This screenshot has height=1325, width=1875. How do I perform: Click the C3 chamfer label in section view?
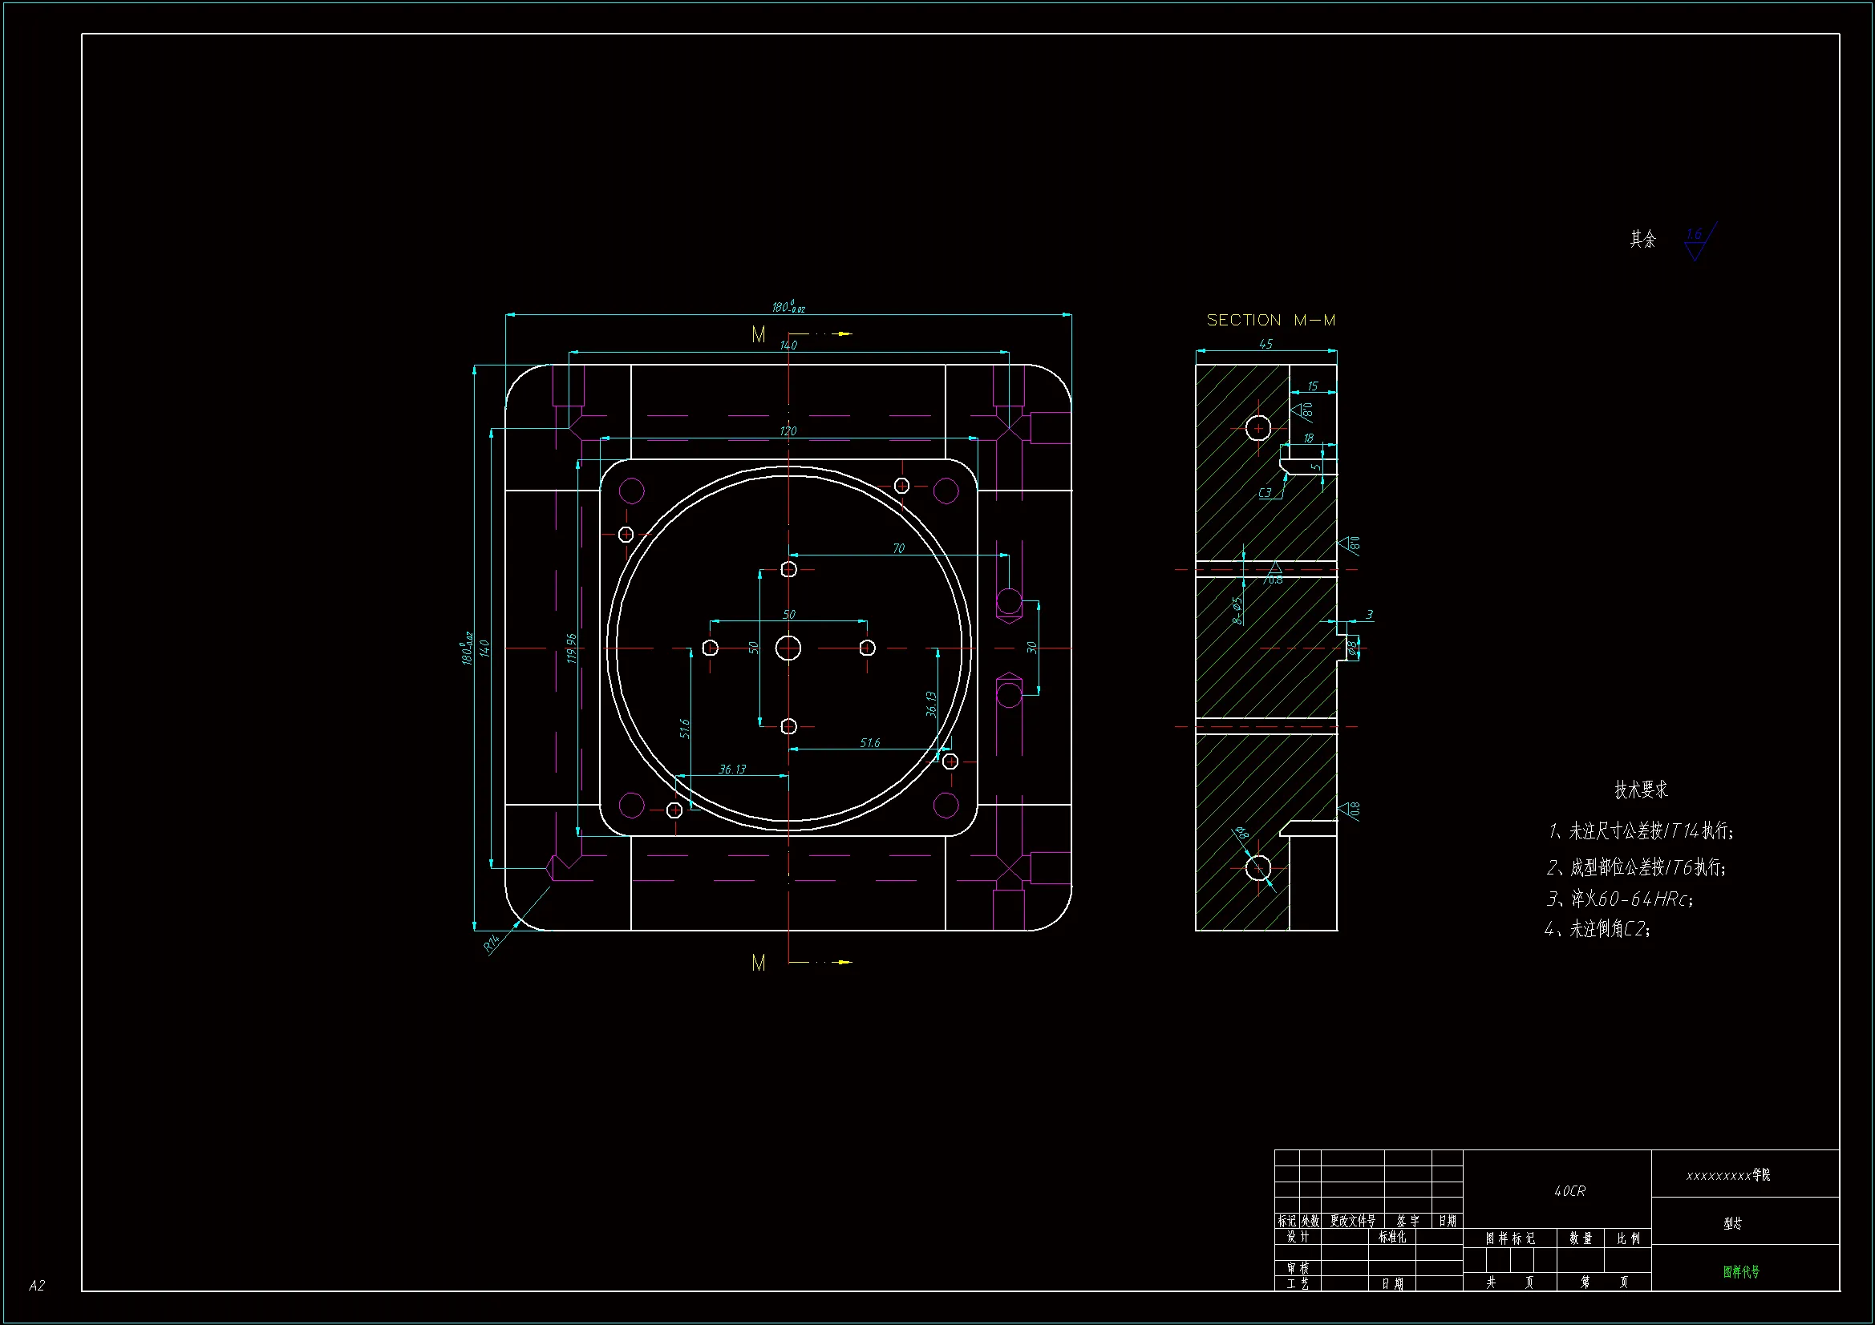1264,492
